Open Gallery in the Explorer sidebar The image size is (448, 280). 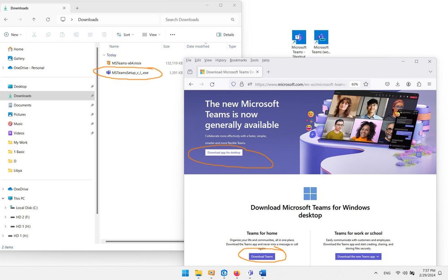[19, 58]
